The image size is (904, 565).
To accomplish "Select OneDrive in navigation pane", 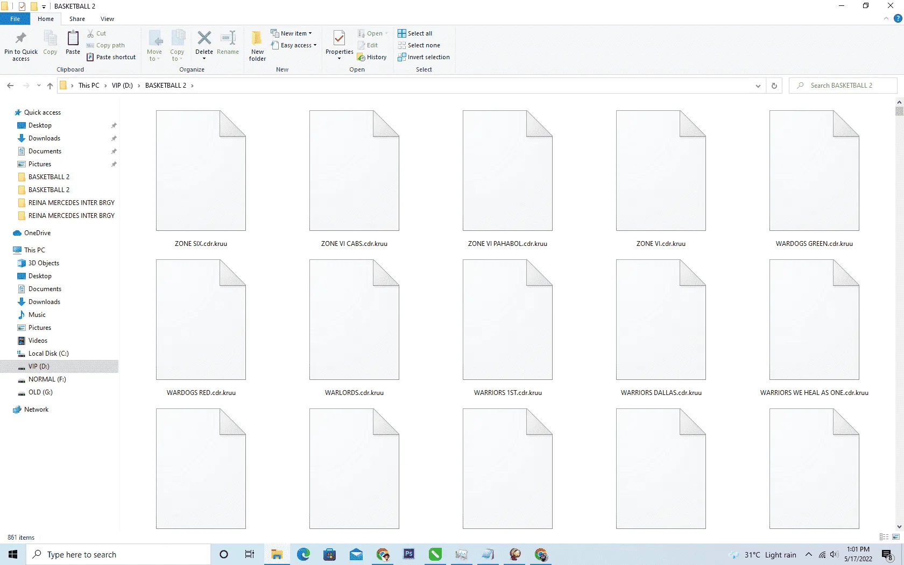I will [x=38, y=233].
